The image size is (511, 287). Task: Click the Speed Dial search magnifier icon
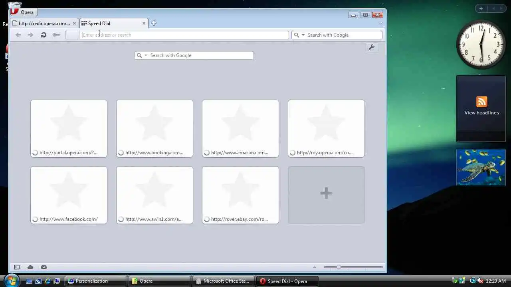(139, 55)
